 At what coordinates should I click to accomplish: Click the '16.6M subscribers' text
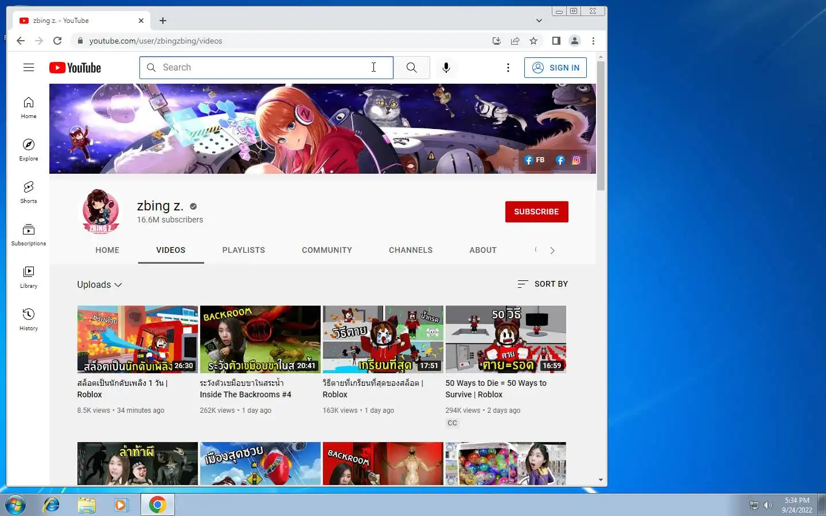(170, 220)
